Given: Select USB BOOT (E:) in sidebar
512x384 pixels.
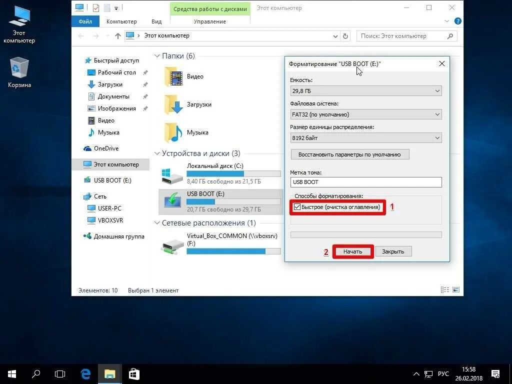Looking at the screenshot, I should pyautogui.click(x=108, y=180).
